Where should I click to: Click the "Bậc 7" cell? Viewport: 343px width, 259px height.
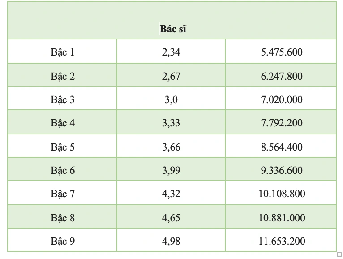[63, 194]
